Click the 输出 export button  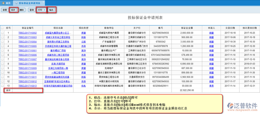pyautogui.click(x=52, y=10)
